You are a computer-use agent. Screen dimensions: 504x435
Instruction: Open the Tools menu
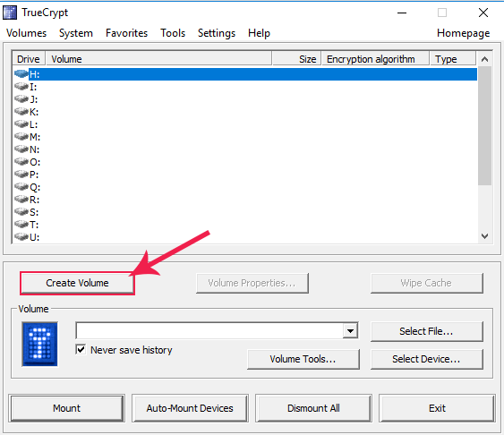pos(173,33)
